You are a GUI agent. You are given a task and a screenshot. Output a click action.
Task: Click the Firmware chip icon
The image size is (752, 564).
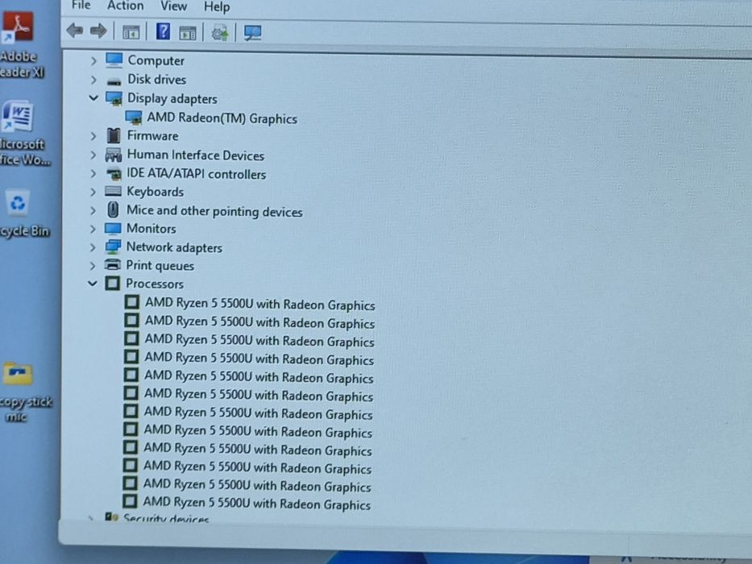click(114, 135)
